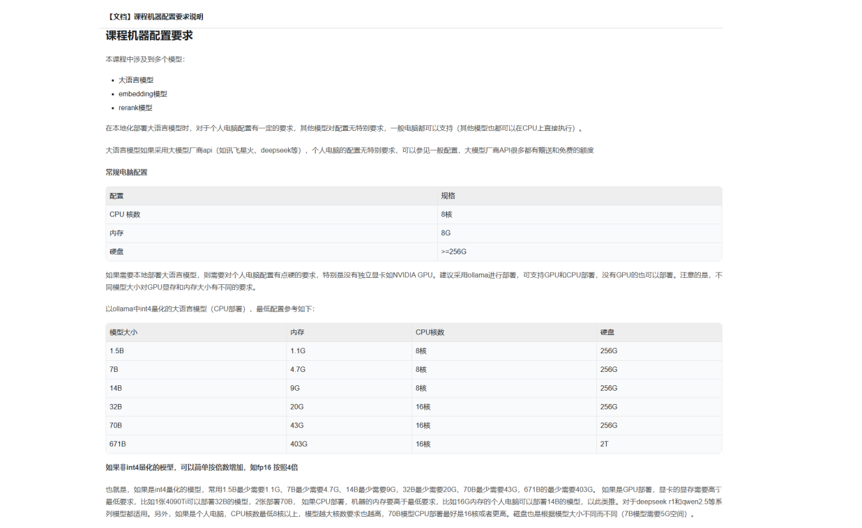Image resolution: width=862 pixels, height=528 pixels.
Task: Click the 8G memory spec cell
Action: tap(446, 233)
